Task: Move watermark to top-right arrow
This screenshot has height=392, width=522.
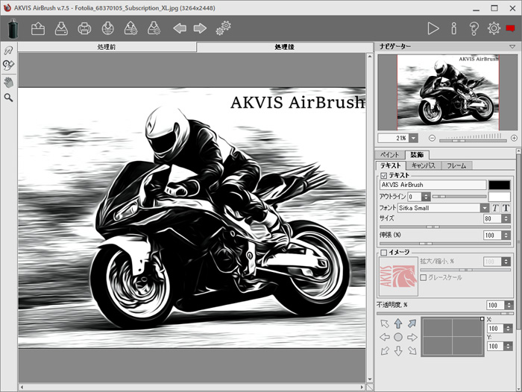Action: 412,323
